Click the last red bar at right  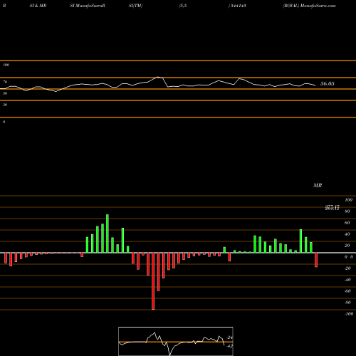[316, 260]
